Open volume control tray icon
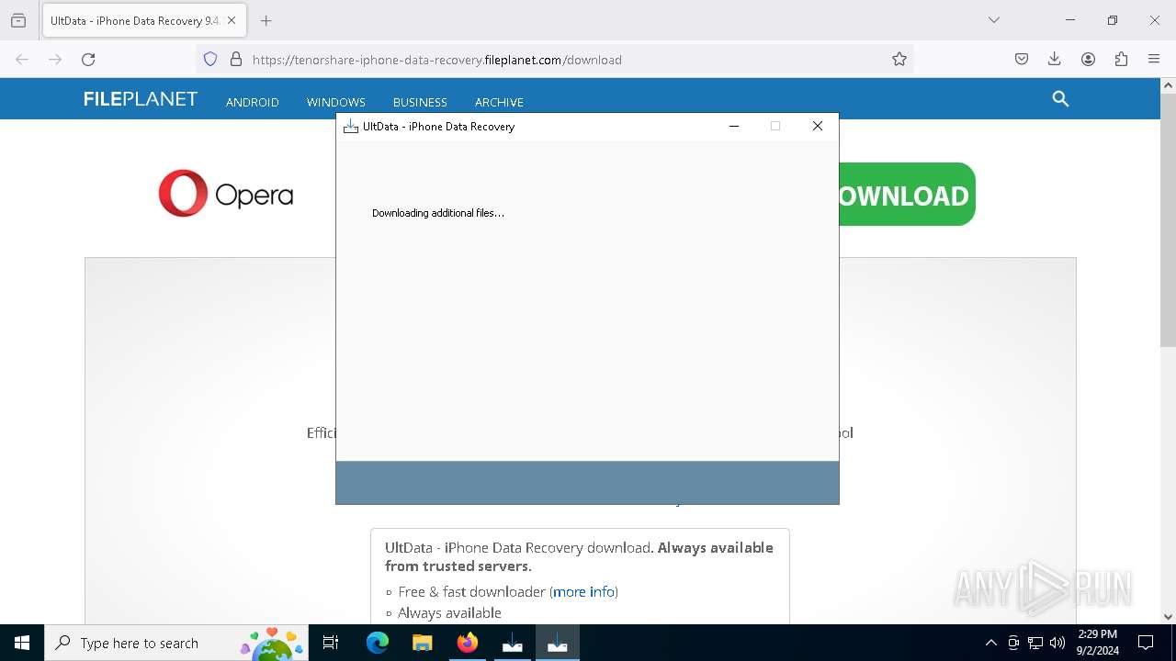Image resolution: width=1176 pixels, height=661 pixels. [x=1057, y=643]
